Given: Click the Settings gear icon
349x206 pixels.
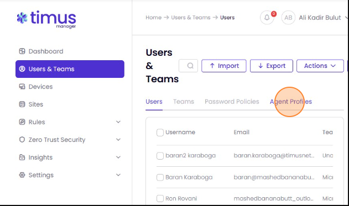Looking at the screenshot, I should (x=22, y=175).
